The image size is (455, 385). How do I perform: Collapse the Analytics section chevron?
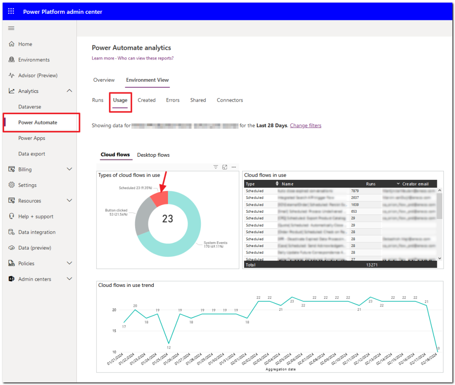[x=69, y=91]
